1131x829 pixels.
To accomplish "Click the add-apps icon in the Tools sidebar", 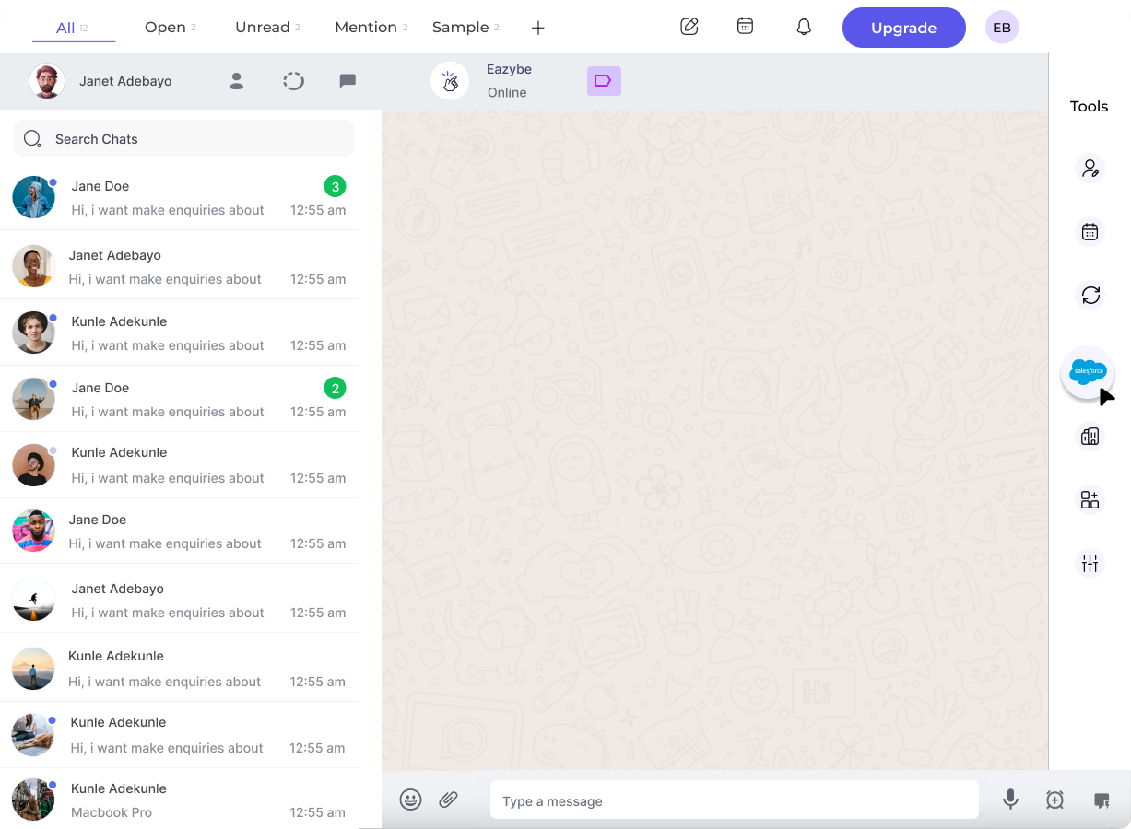I will 1090,498.
